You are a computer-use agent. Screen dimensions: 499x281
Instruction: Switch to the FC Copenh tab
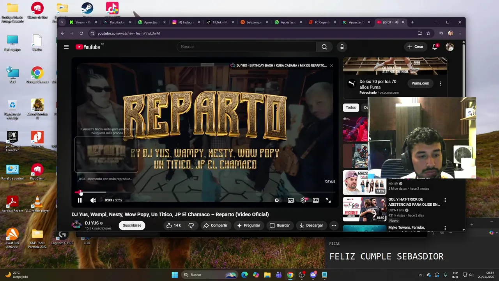click(322, 22)
